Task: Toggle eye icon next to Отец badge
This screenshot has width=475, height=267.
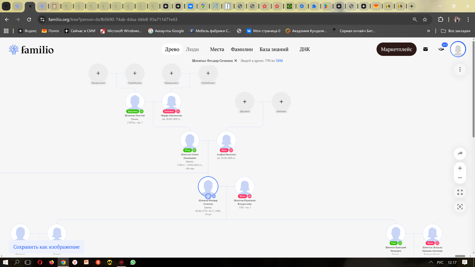Action: (194, 150)
